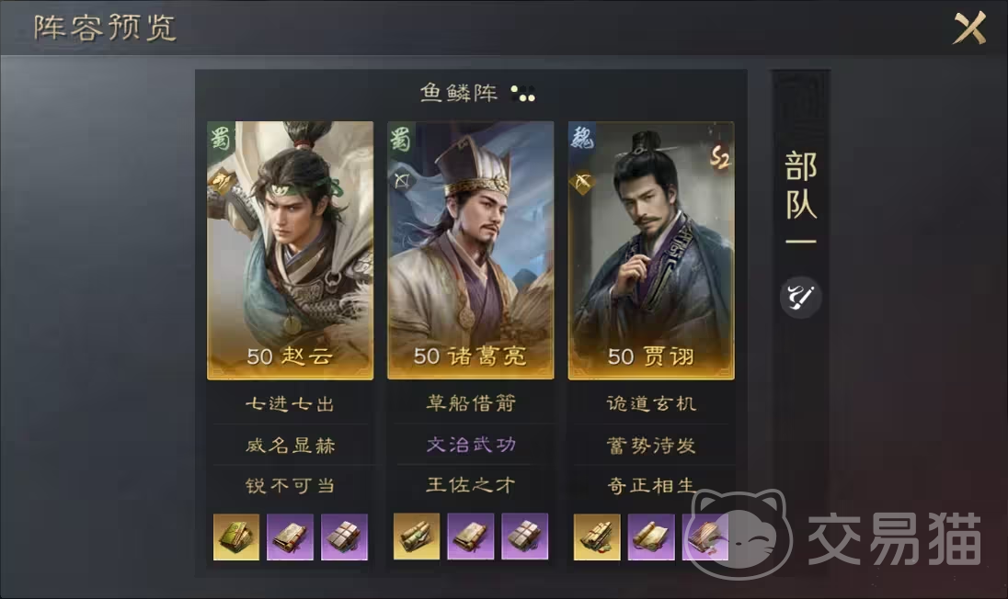View the 诡道玄机 skill
1008x599 pixels.
click(x=651, y=403)
